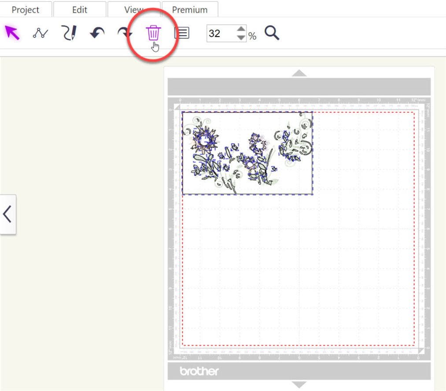Click the brother logo on the mat
The width and height of the screenshot is (446, 391).
click(x=199, y=371)
